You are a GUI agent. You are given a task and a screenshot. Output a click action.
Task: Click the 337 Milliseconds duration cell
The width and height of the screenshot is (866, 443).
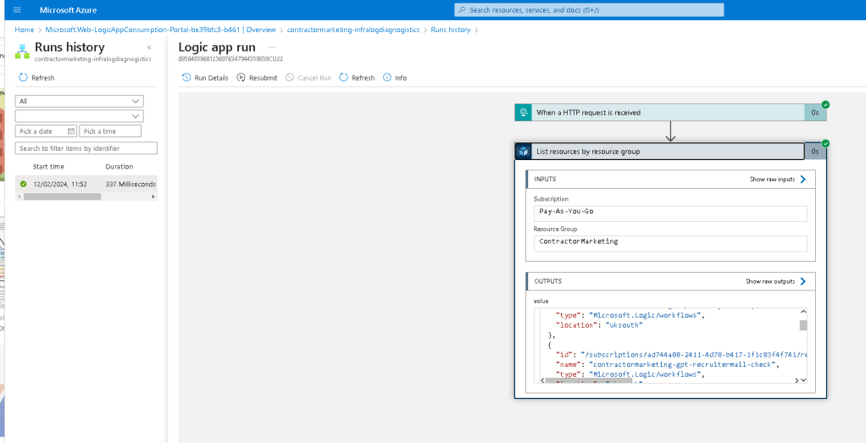(130, 184)
